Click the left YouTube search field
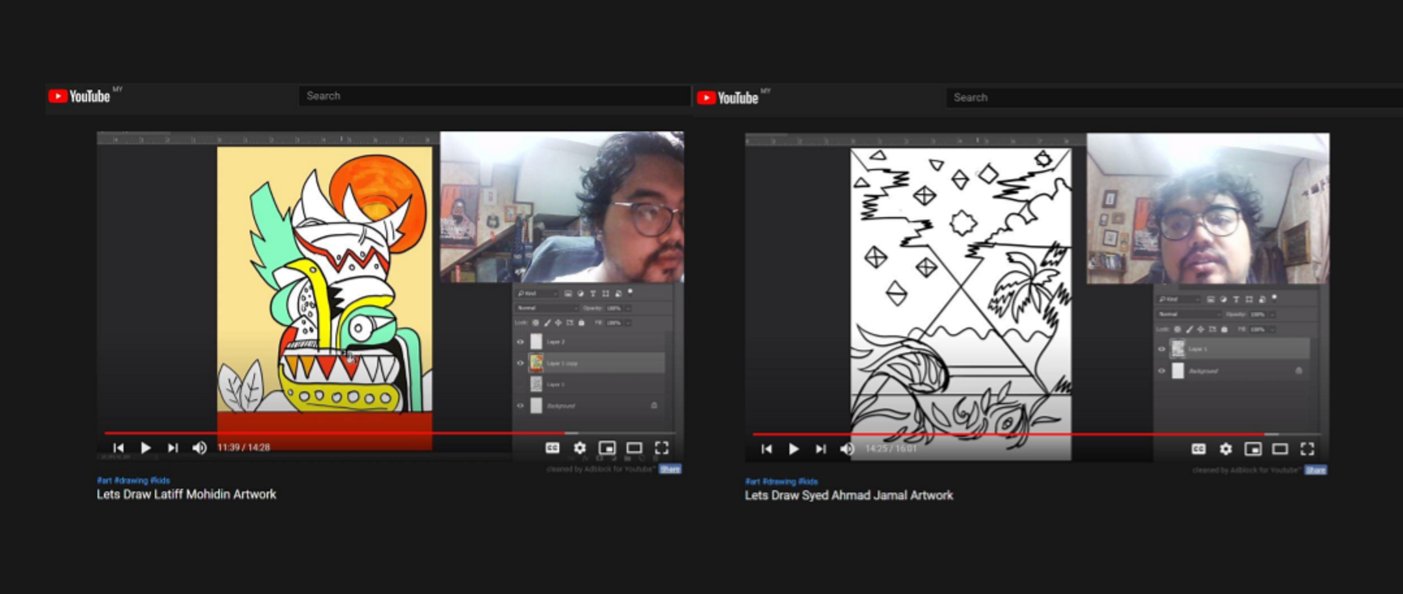The image size is (1403, 594). [x=494, y=96]
